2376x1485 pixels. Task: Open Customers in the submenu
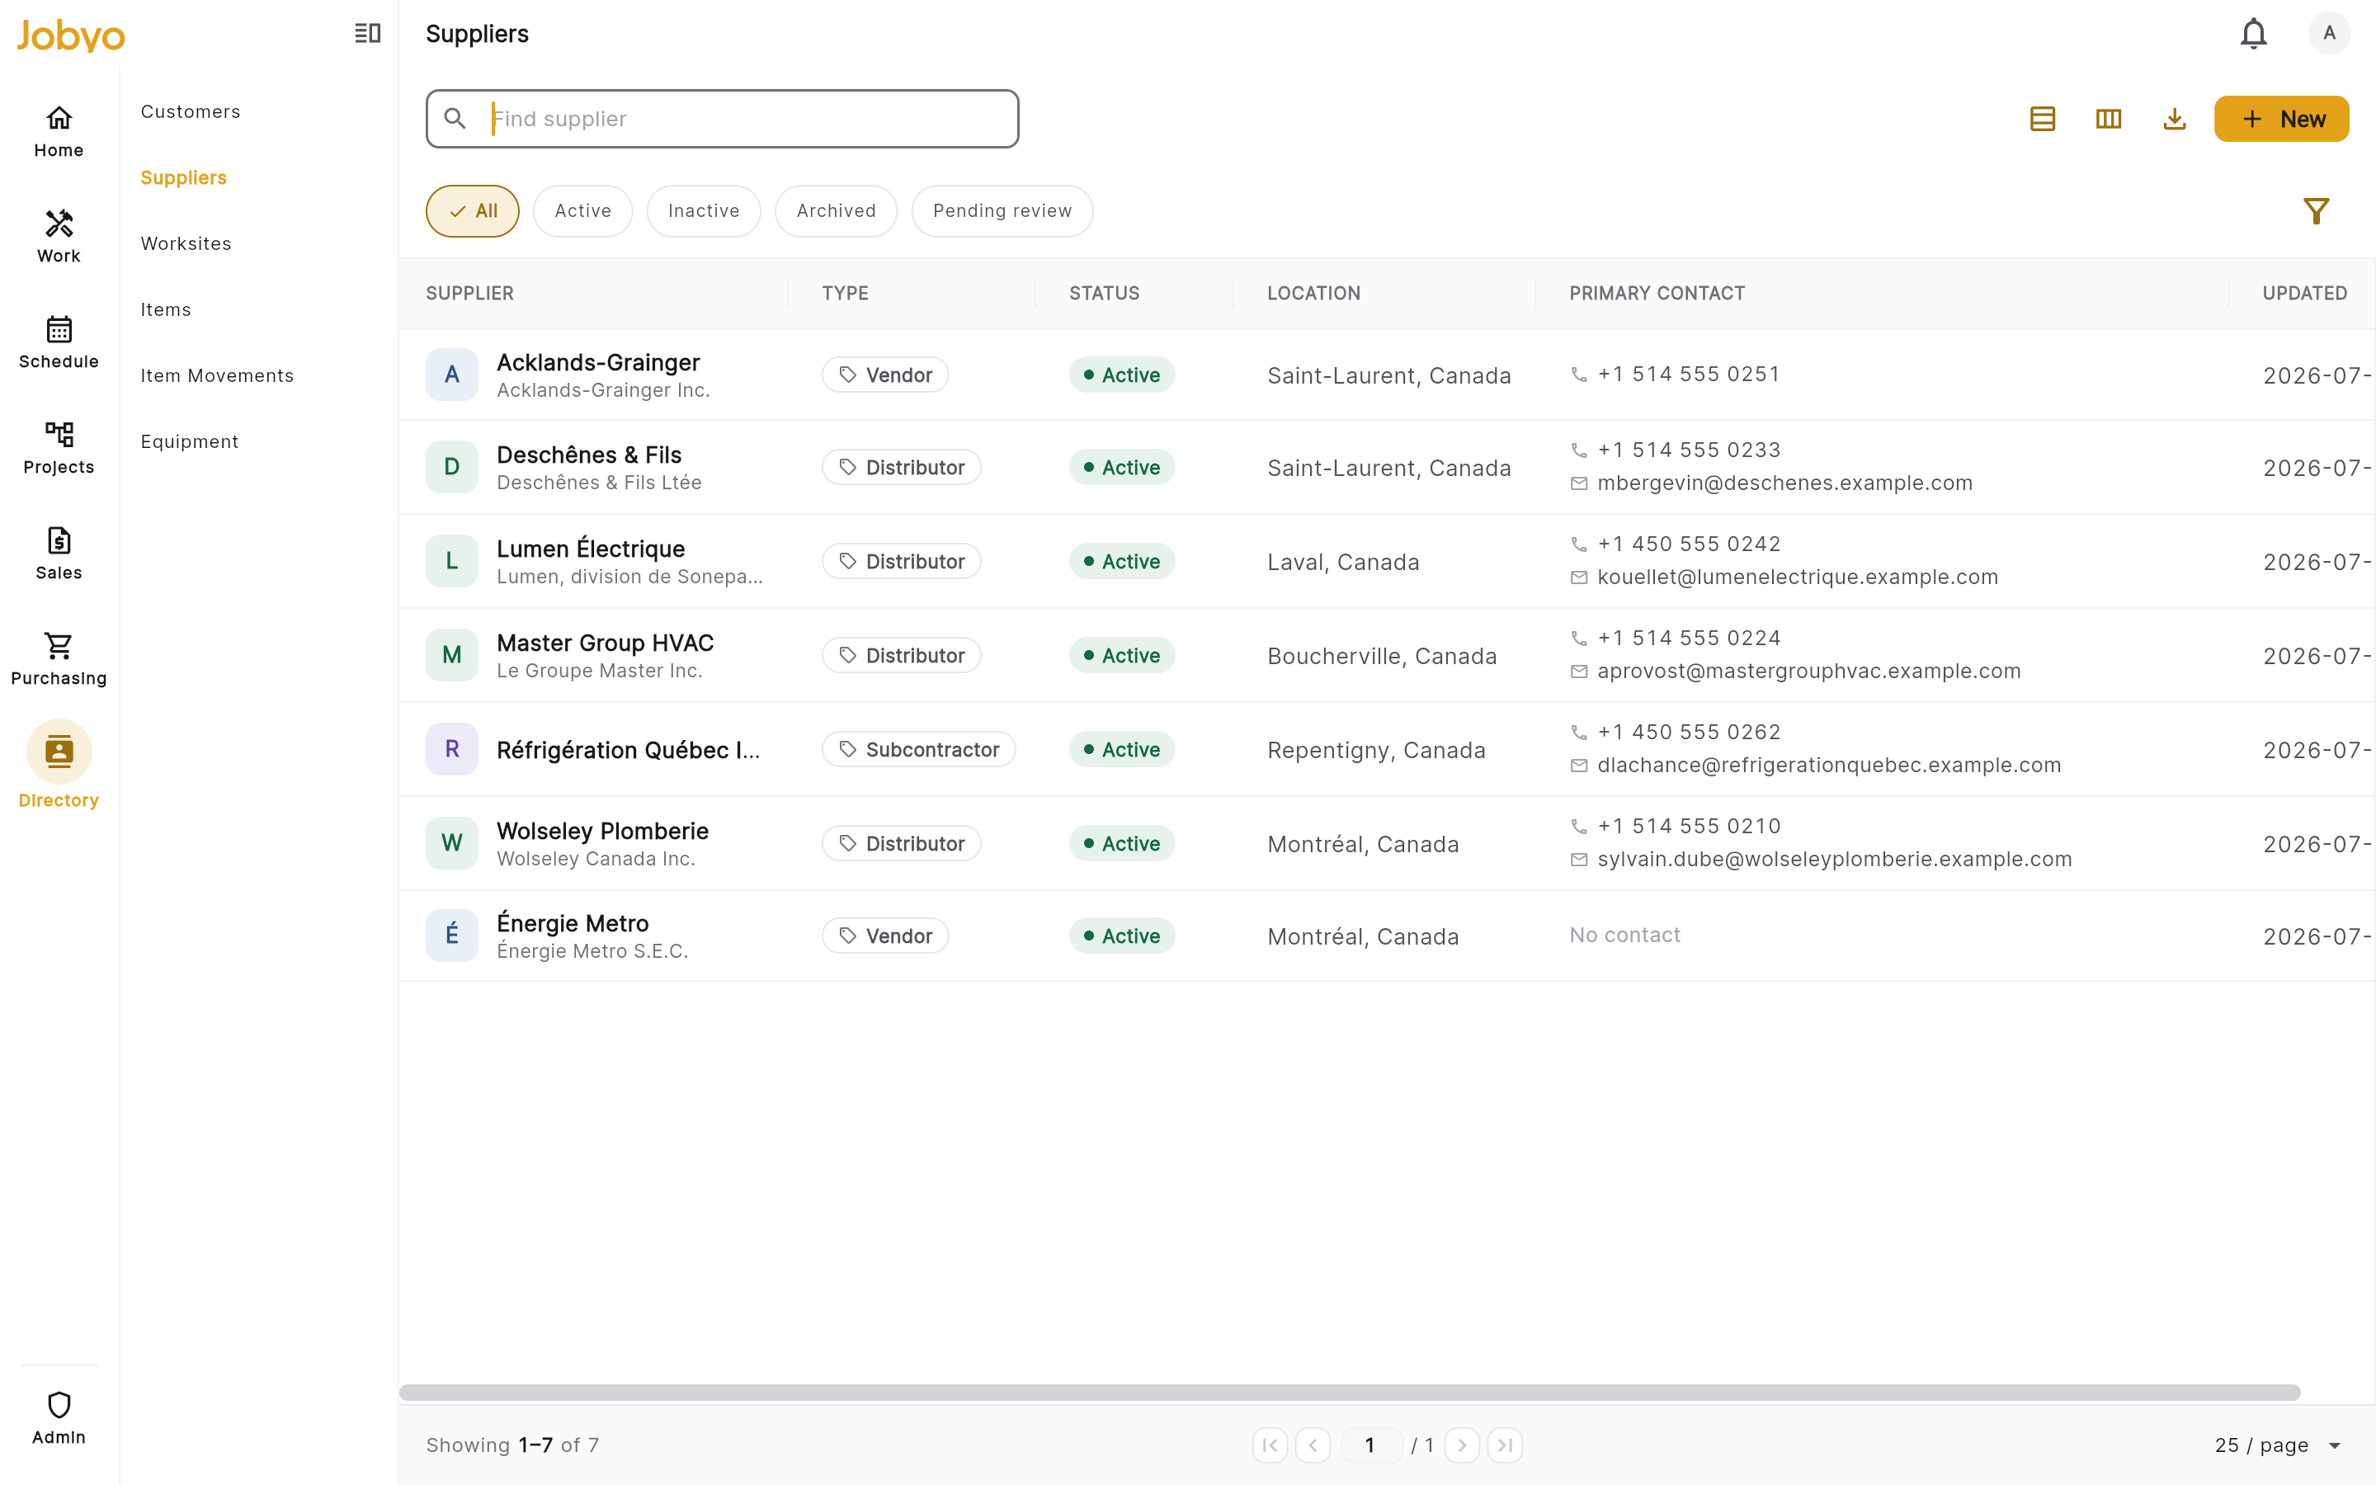tap(191, 112)
